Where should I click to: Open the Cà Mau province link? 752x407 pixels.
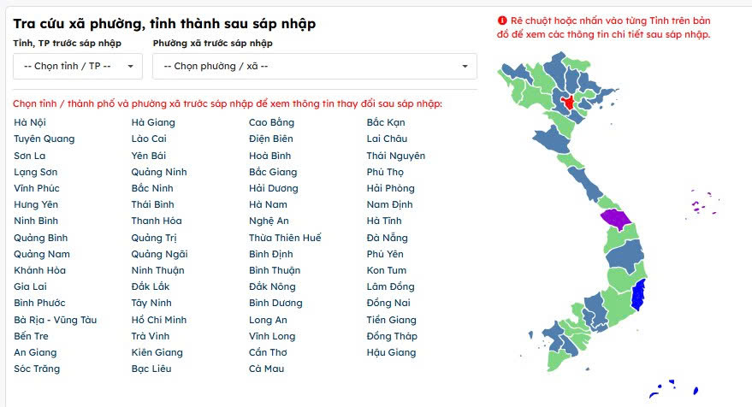pyautogui.click(x=267, y=369)
